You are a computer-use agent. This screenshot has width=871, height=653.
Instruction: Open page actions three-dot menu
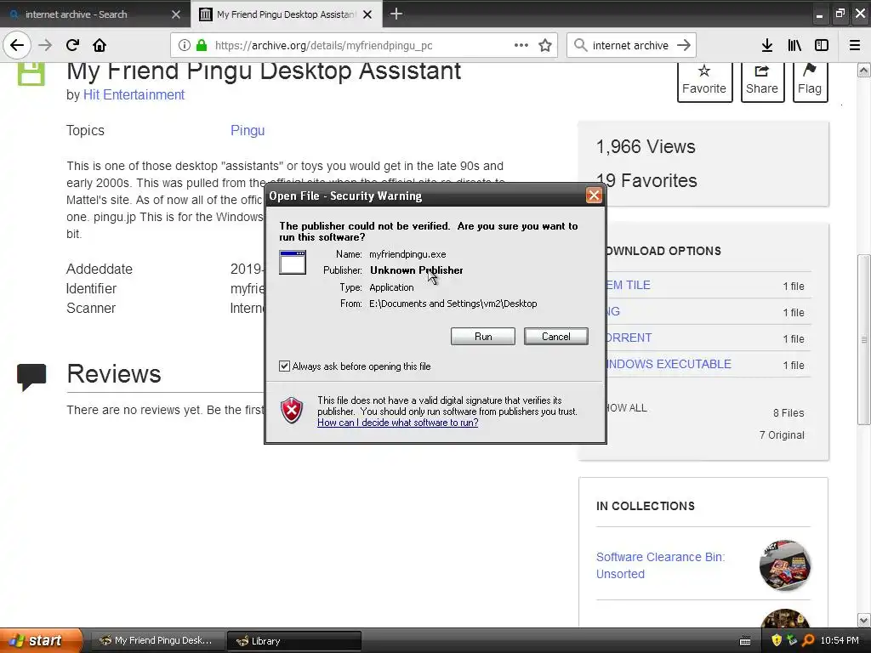tap(521, 46)
